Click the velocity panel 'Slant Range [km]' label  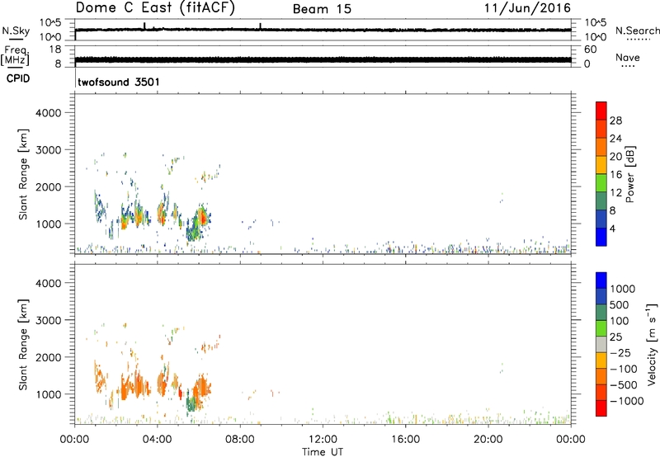23,345
